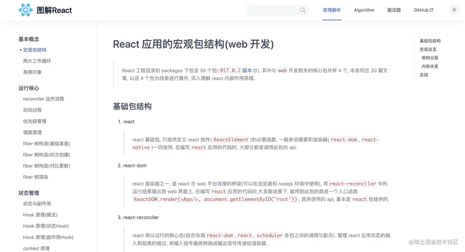Open the 图解React site title
The width and height of the screenshot is (465, 252).
54,10
